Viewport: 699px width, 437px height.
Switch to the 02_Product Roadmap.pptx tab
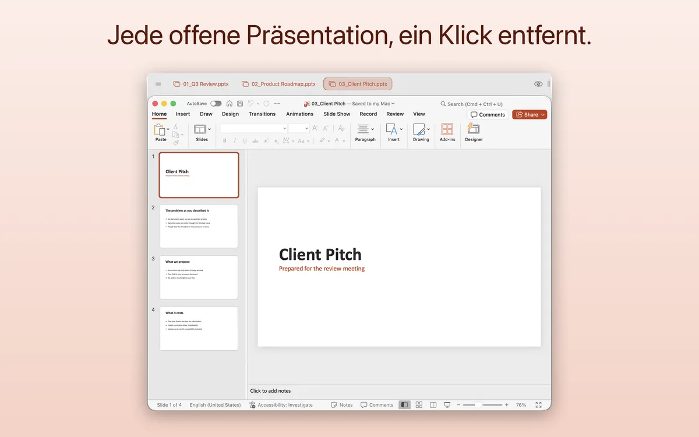click(x=278, y=84)
